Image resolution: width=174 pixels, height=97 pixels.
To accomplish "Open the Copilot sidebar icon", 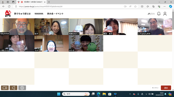I will (x=170, y=6).
